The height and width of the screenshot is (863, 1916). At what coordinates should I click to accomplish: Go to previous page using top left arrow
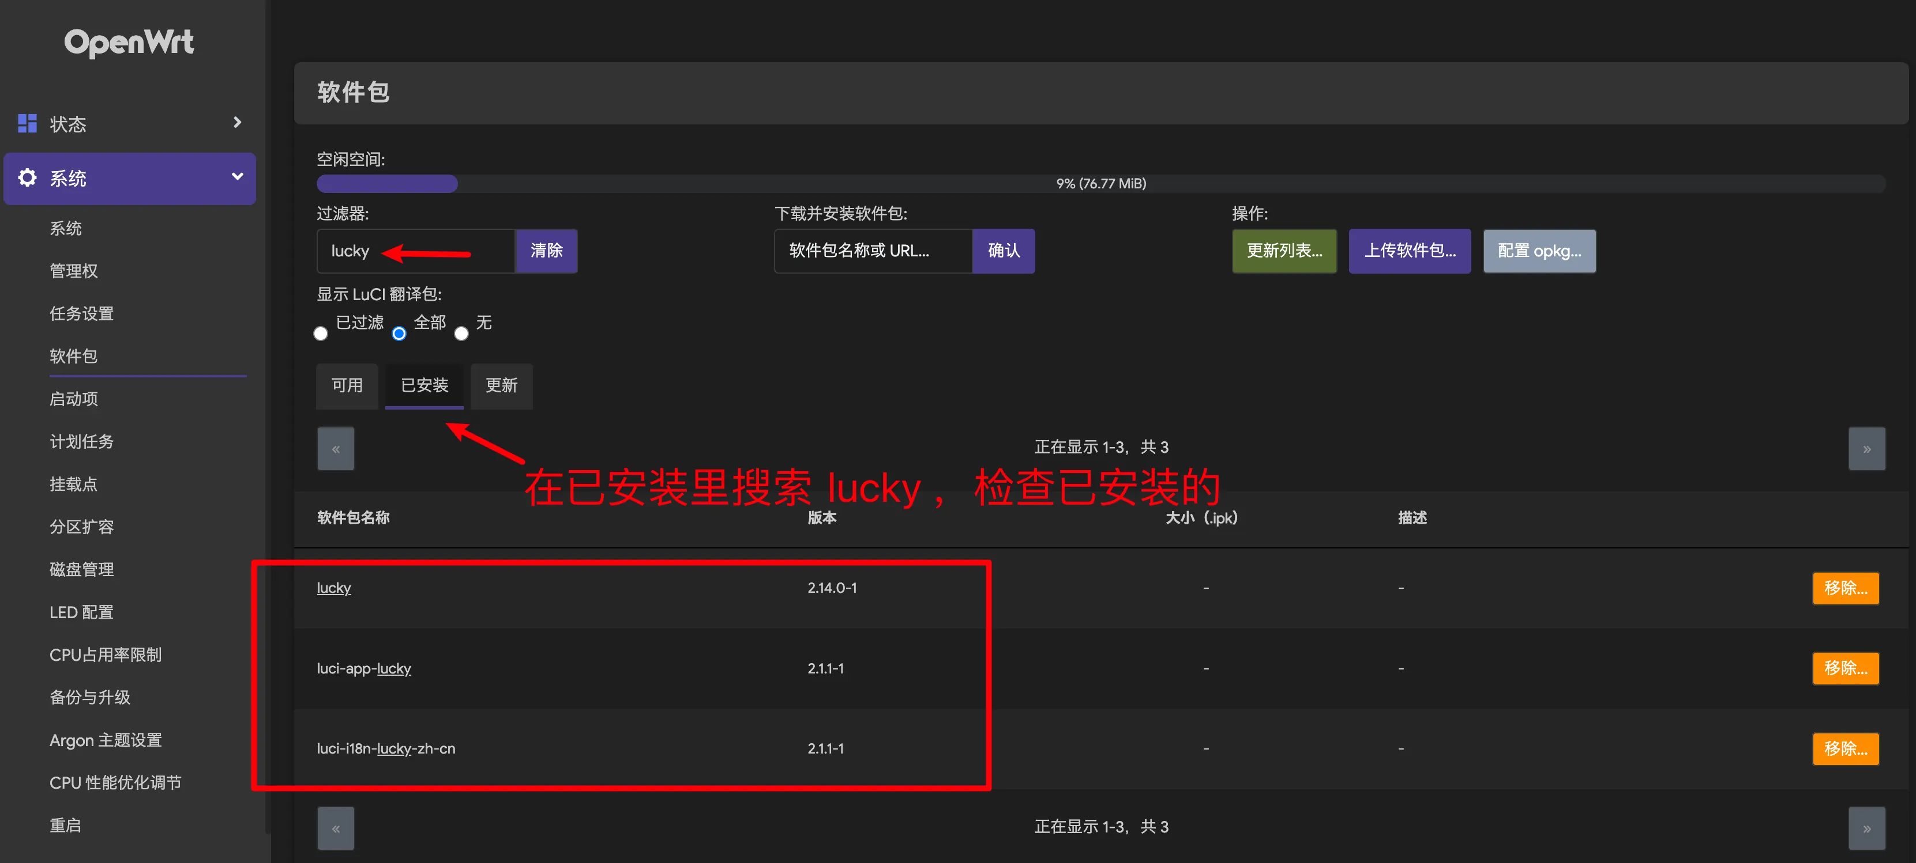[x=336, y=449]
